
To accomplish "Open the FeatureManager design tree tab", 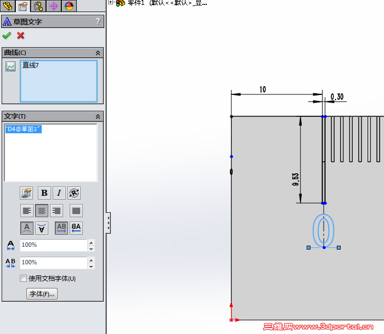I will (8, 6).
